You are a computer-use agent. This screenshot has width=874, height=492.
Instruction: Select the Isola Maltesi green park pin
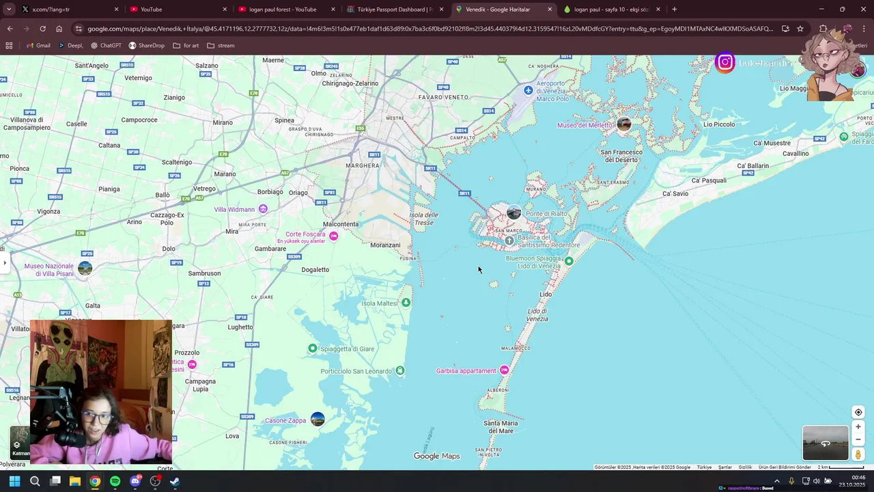(406, 302)
